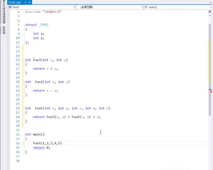The image size is (213, 170).
Task: Click the 'int y;' member line
Action: (39, 38)
